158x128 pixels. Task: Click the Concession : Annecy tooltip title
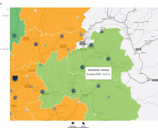[98, 70]
